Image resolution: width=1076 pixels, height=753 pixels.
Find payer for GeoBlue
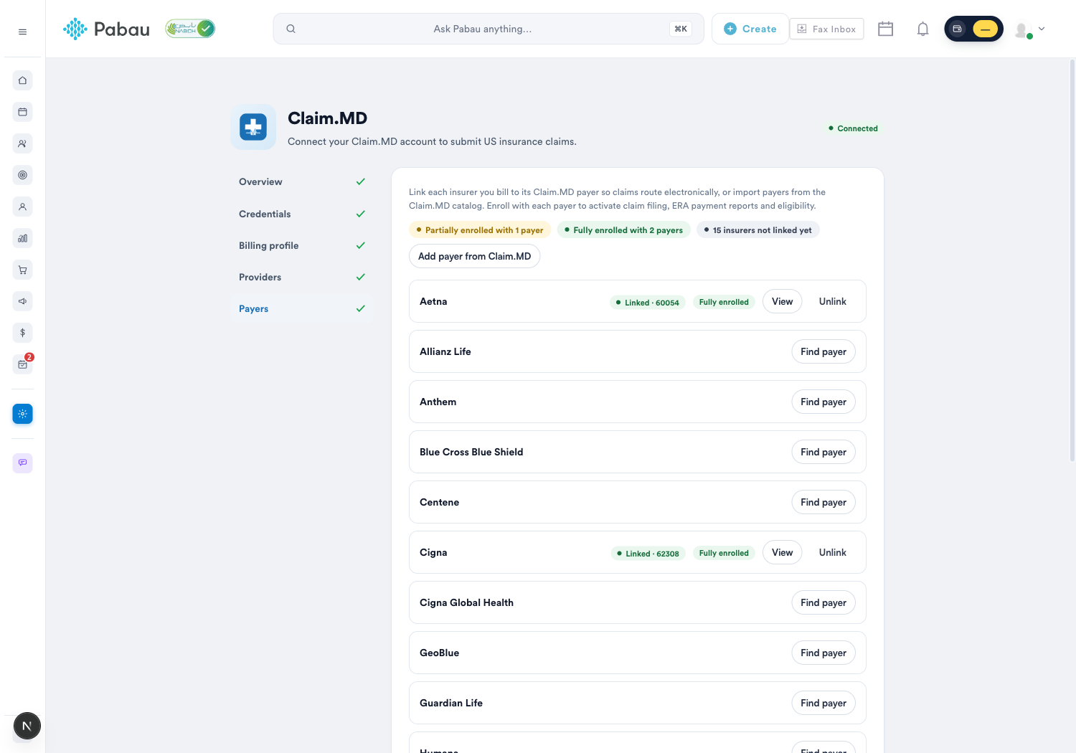pos(823,653)
